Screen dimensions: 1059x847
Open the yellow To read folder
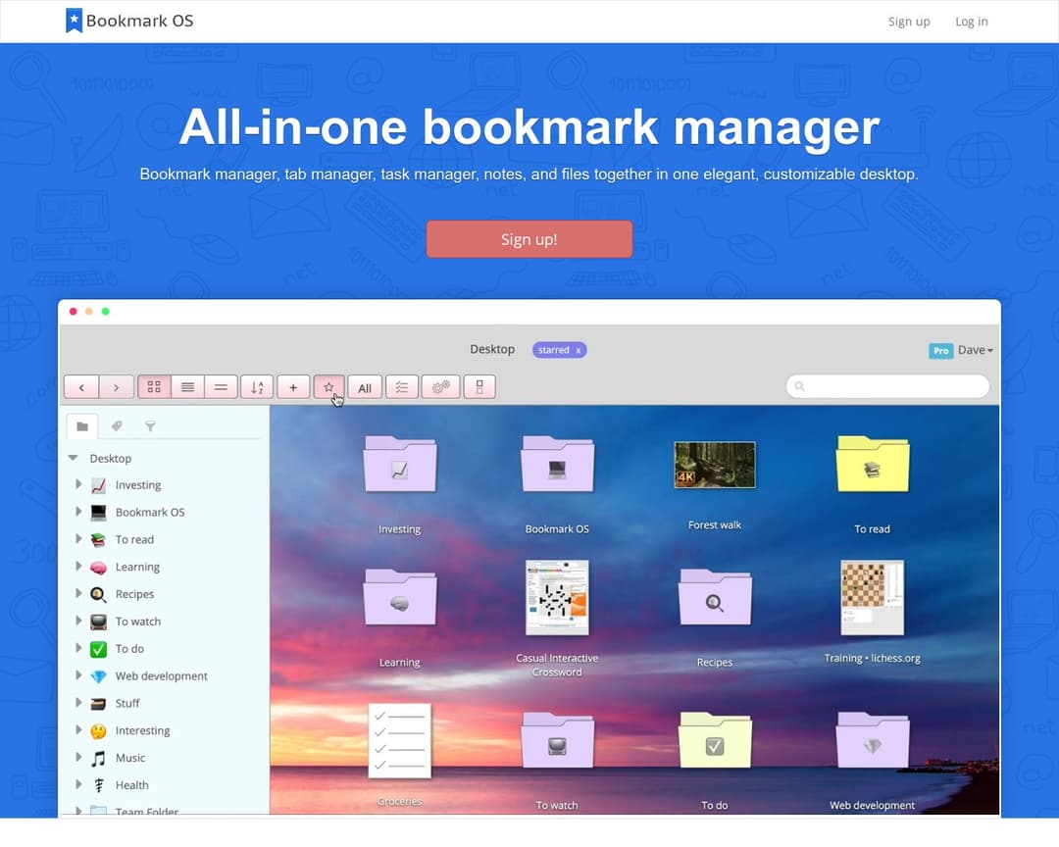click(872, 464)
